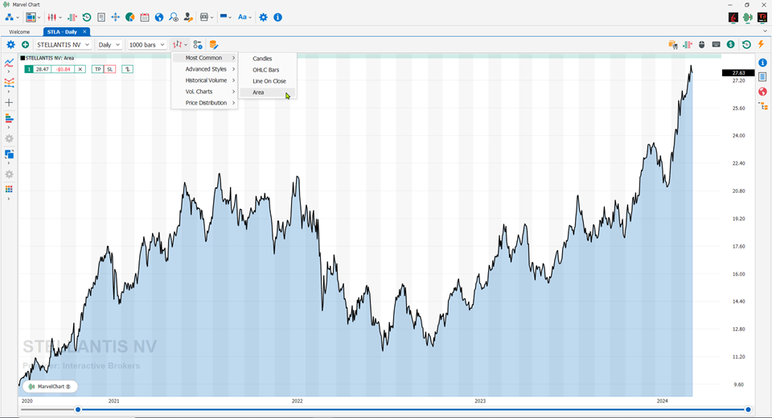Click the MarvelChart logo button on chart
The height and width of the screenshot is (418, 772).
point(50,387)
